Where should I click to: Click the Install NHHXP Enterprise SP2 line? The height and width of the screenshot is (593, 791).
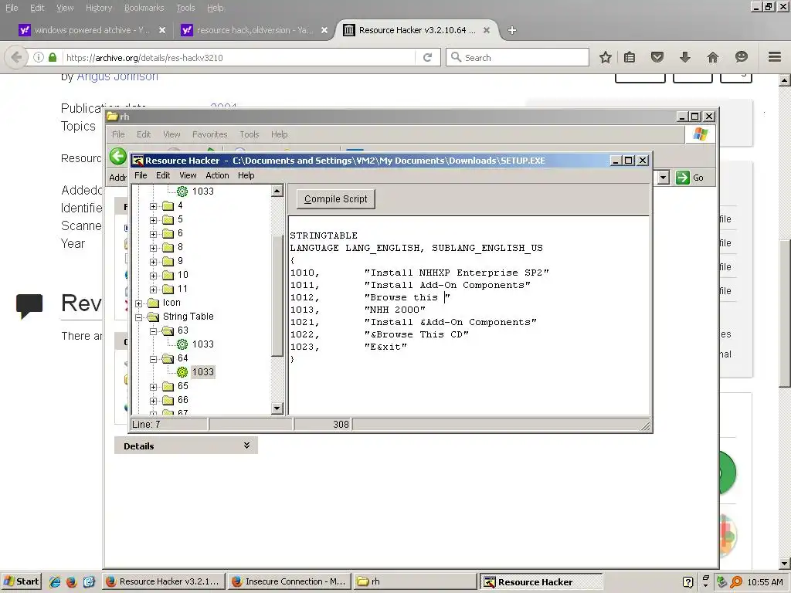point(419,273)
